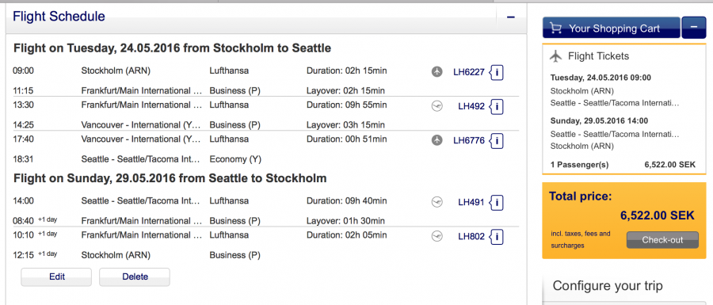Open info icon for flight LH6776
Screen dimensions: 713x305
pos(497,141)
